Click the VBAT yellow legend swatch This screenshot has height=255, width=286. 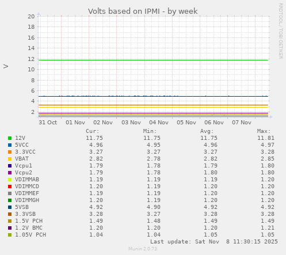tap(10, 159)
